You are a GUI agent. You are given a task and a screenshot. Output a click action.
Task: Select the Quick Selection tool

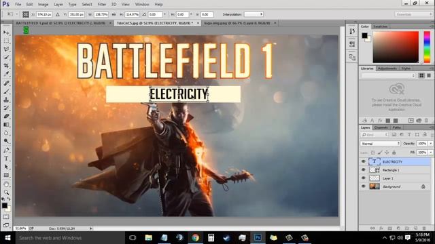tap(6, 57)
